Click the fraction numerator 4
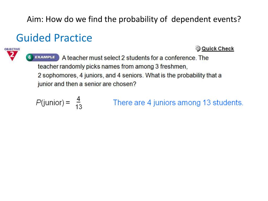The height and width of the screenshot is (201, 268). coord(79,99)
